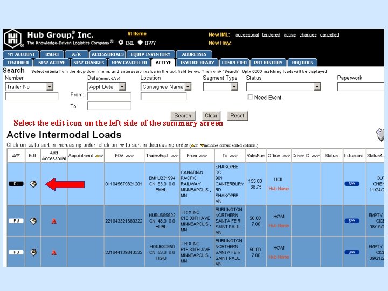Open the NEW CANCELLED tab
Screen dimensions: 388x291
pyautogui.click(x=129, y=63)
